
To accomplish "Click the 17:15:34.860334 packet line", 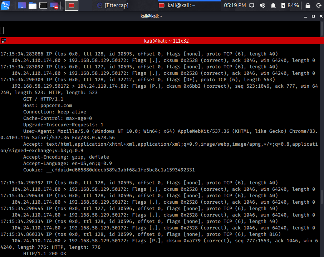I will pos(141,234).
